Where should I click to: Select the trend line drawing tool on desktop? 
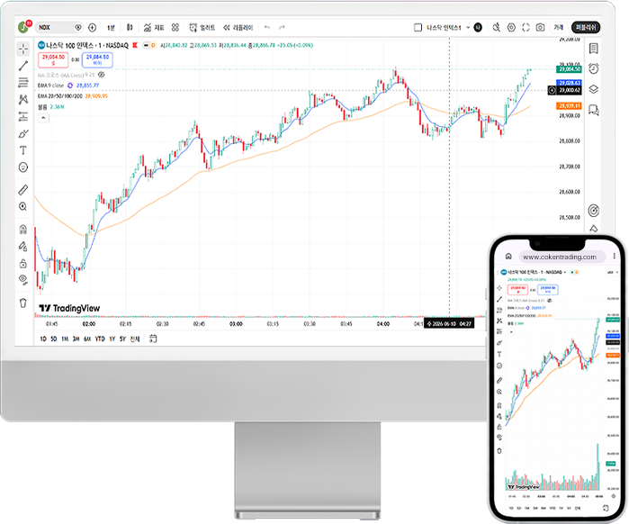click(23, 66)
